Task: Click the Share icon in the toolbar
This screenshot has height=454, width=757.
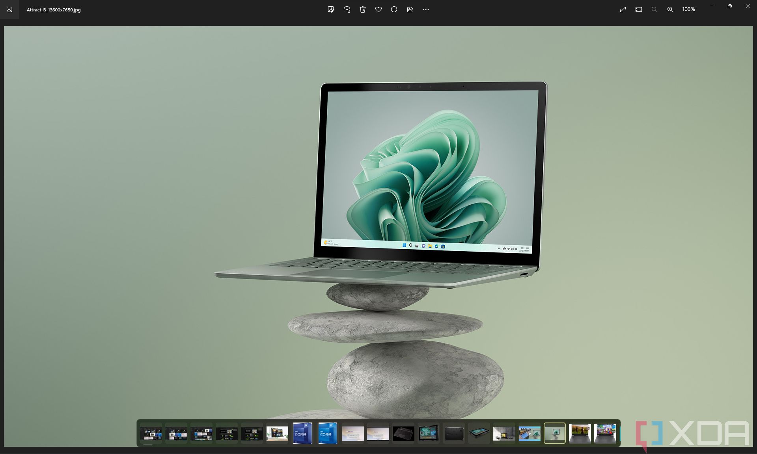Action: (410, 9)
